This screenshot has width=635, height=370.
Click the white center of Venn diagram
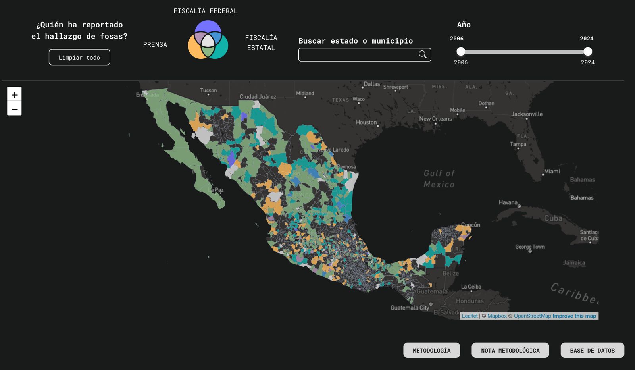[x=208, y=41]
